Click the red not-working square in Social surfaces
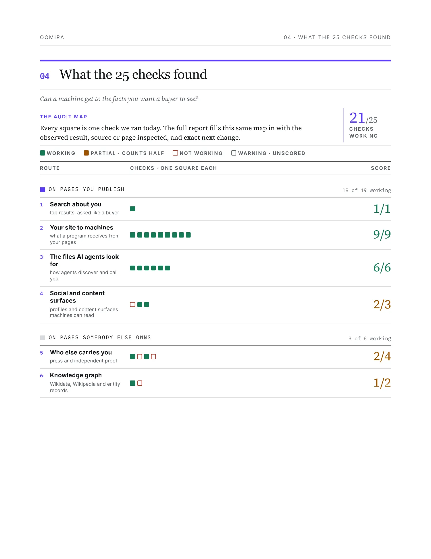This screenshot has height=559, width=431. tap(132, 305)
